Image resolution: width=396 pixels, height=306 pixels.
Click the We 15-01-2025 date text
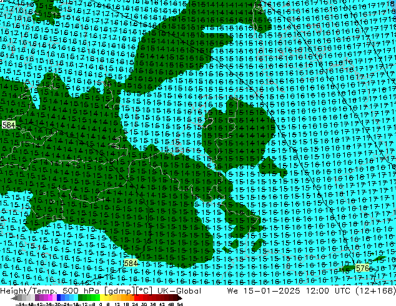(x=264, y=291)
